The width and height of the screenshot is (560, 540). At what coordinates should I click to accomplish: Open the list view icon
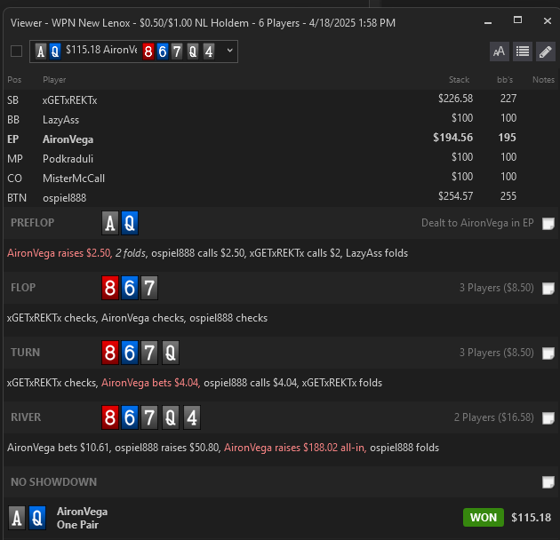(522, 52)
